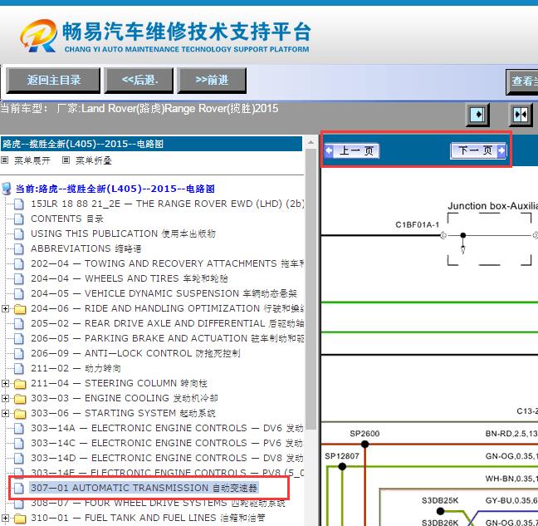Open 303-14C Electronic Engine Controls PV6
The image size is (538, 526).
pos(168,443)
